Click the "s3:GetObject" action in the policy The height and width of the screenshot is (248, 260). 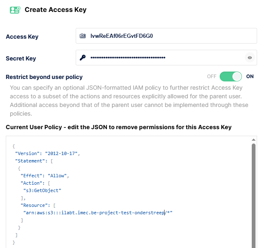42,190
